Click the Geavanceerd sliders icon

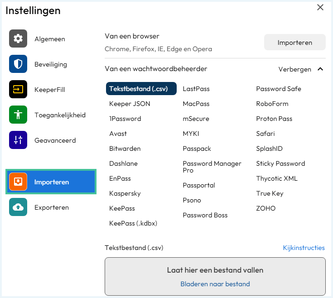(x=18, y=140)
